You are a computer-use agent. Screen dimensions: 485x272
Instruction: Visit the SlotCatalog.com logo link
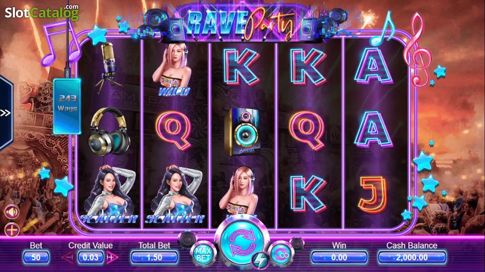(x=42, y=12)
